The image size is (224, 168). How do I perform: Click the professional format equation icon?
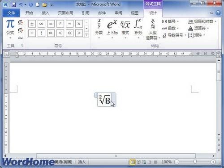coord(20,22)
